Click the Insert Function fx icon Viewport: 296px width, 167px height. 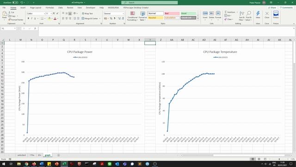[x=35, y=28]
